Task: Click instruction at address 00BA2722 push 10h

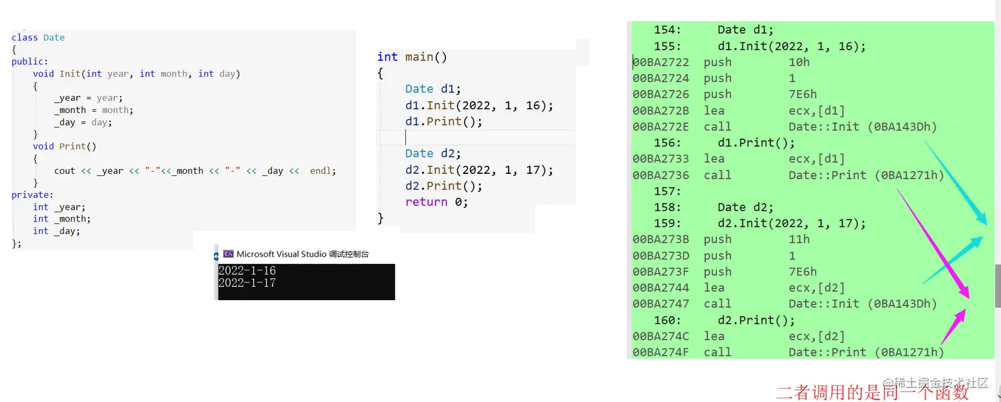Action: tap(722, 62)
